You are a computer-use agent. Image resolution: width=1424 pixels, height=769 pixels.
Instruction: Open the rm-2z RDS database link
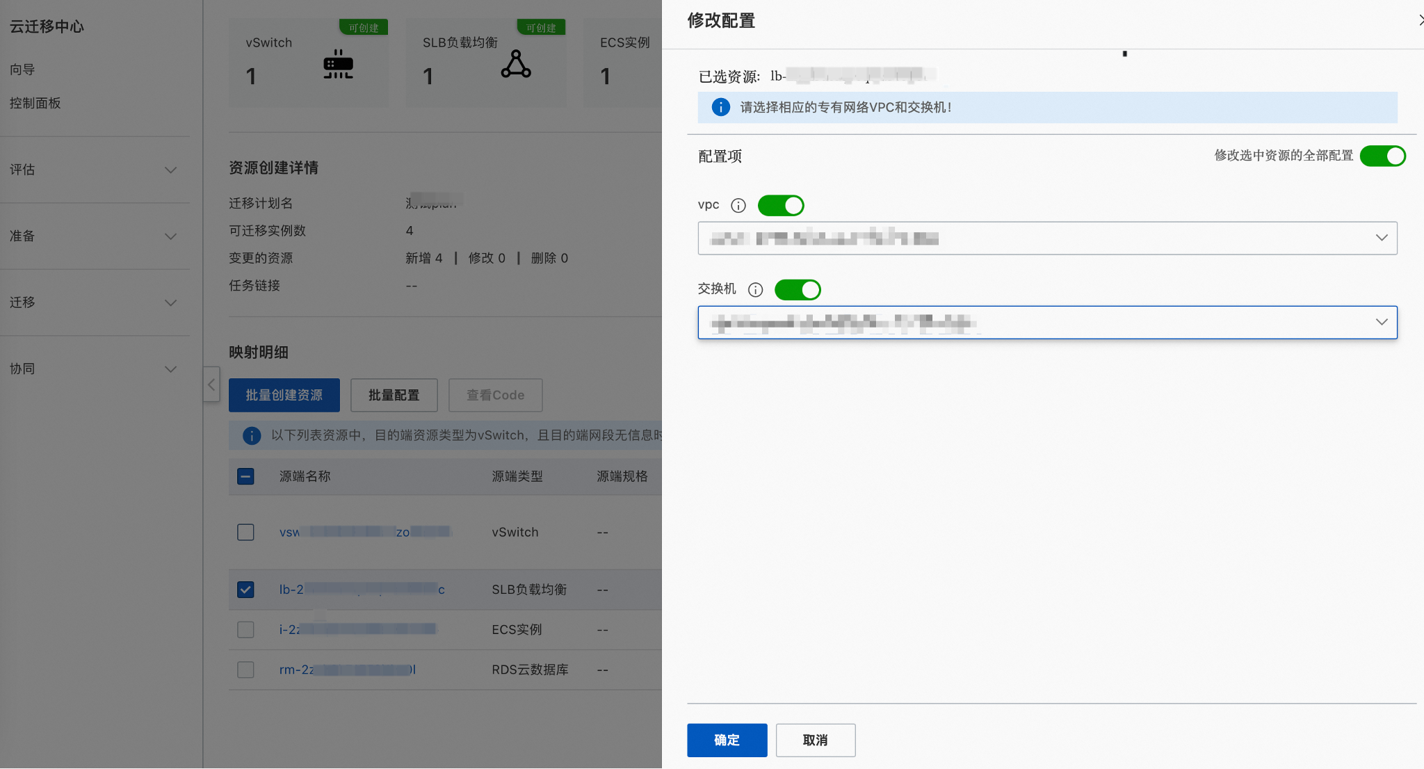(348, 670)
